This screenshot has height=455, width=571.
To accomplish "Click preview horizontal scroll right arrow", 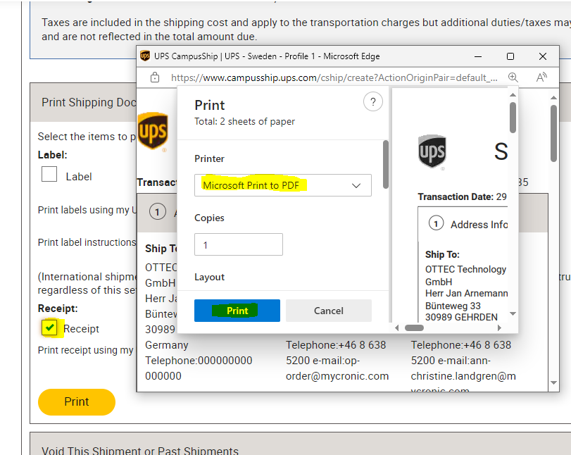I will click(499, 328).
